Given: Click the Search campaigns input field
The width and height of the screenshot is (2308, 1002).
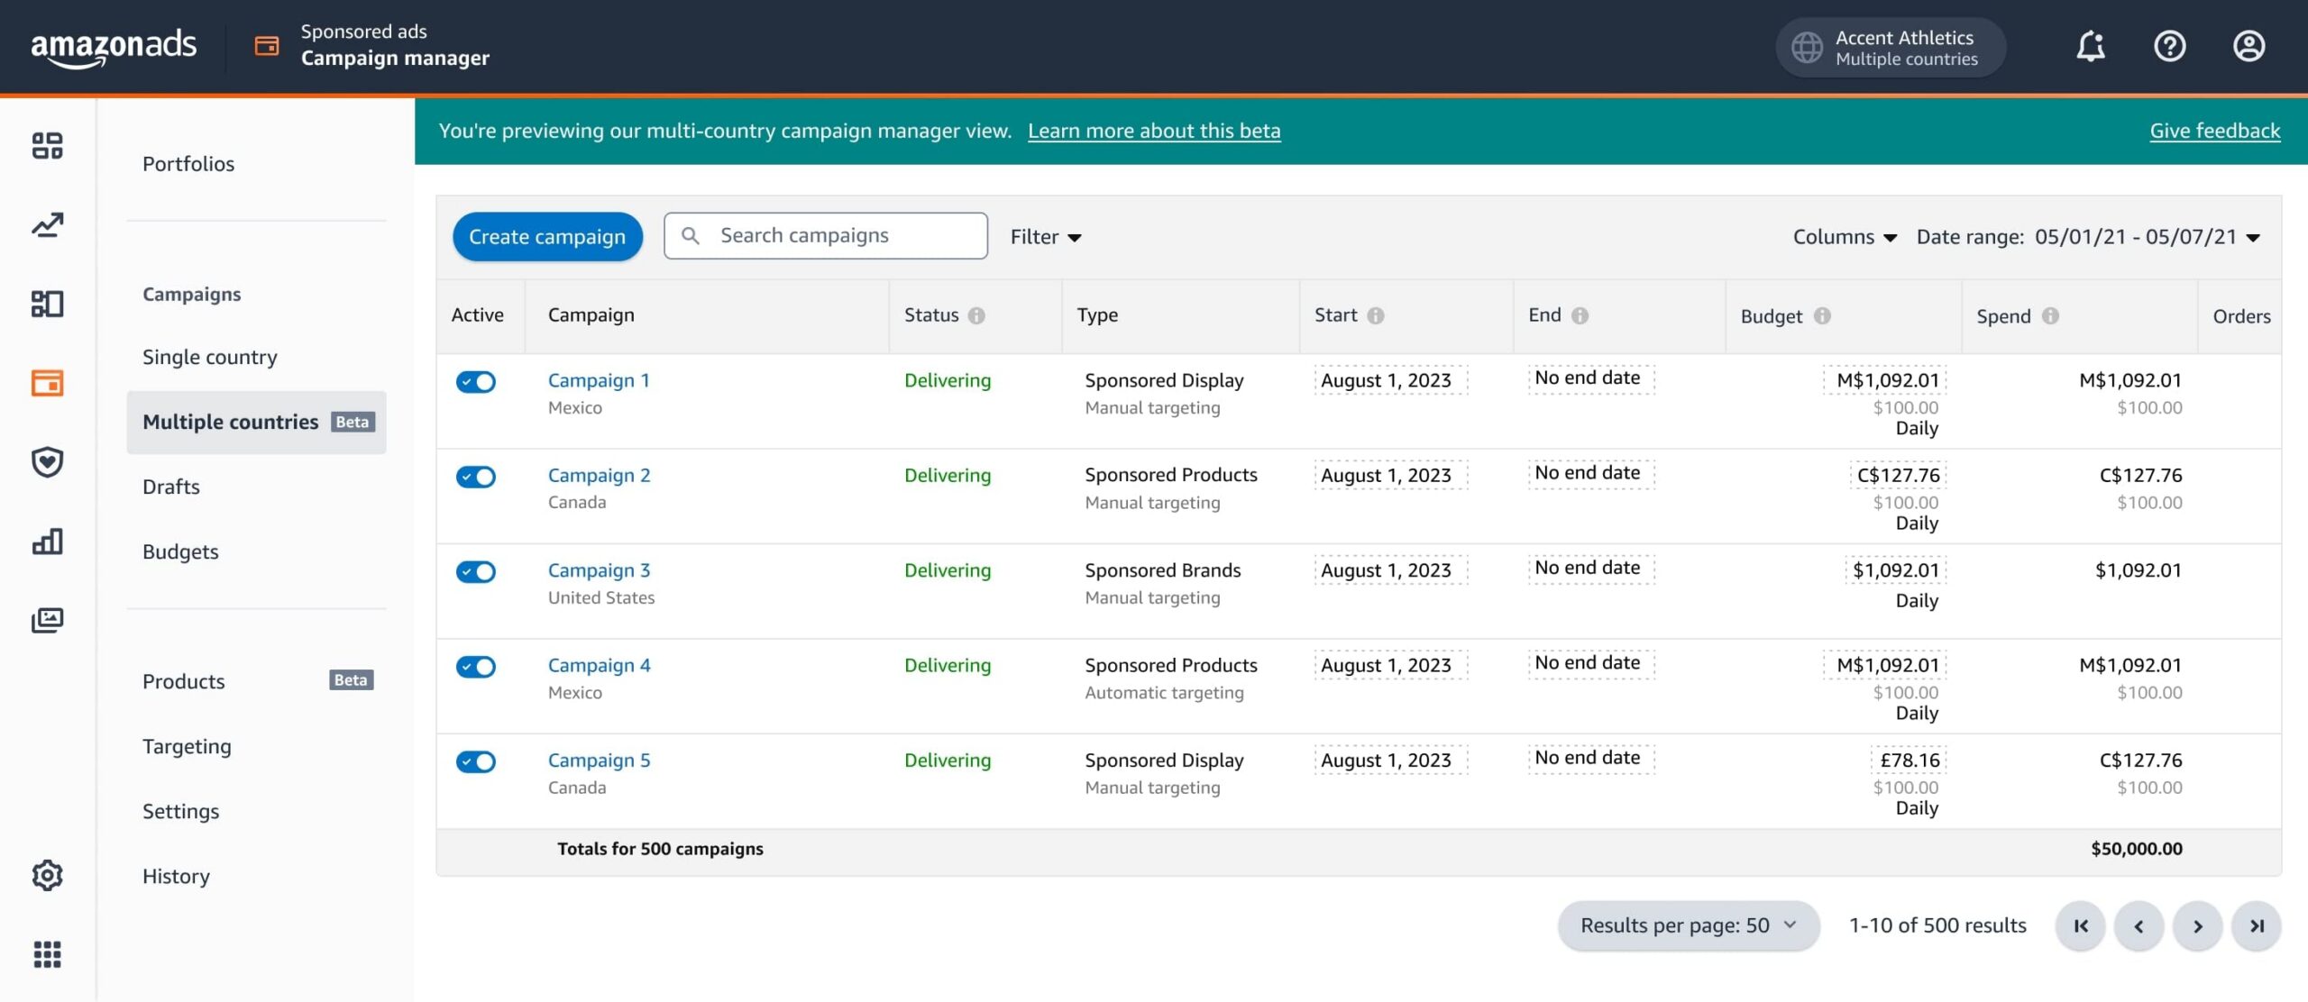Looking at the screenshot, I should coord(838,236).
